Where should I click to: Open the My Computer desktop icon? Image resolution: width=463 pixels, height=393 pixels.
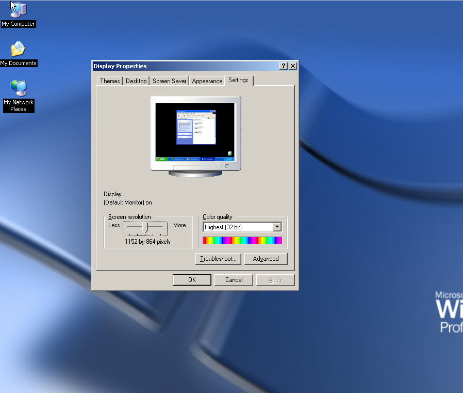pos(18,11)
